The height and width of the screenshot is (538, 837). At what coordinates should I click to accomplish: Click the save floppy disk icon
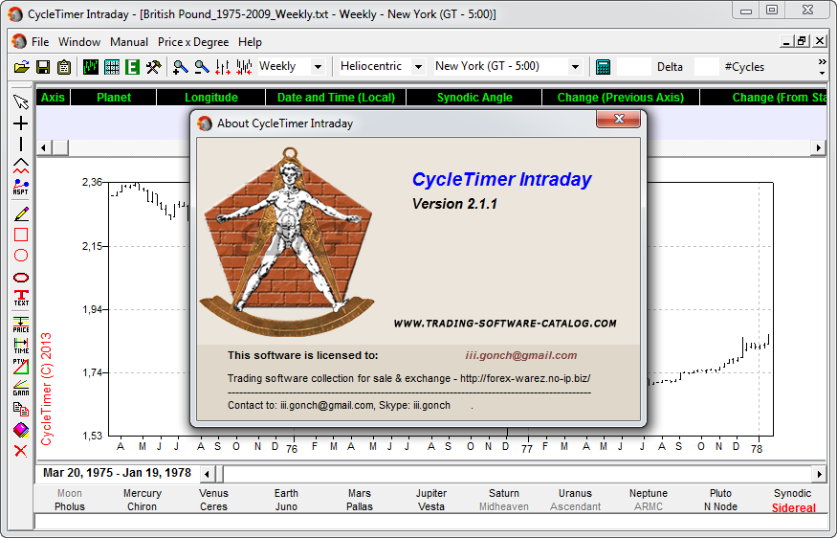(42, 67)
